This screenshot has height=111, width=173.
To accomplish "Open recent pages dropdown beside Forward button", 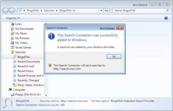I will pyautogui.click(x=16, y=11).
